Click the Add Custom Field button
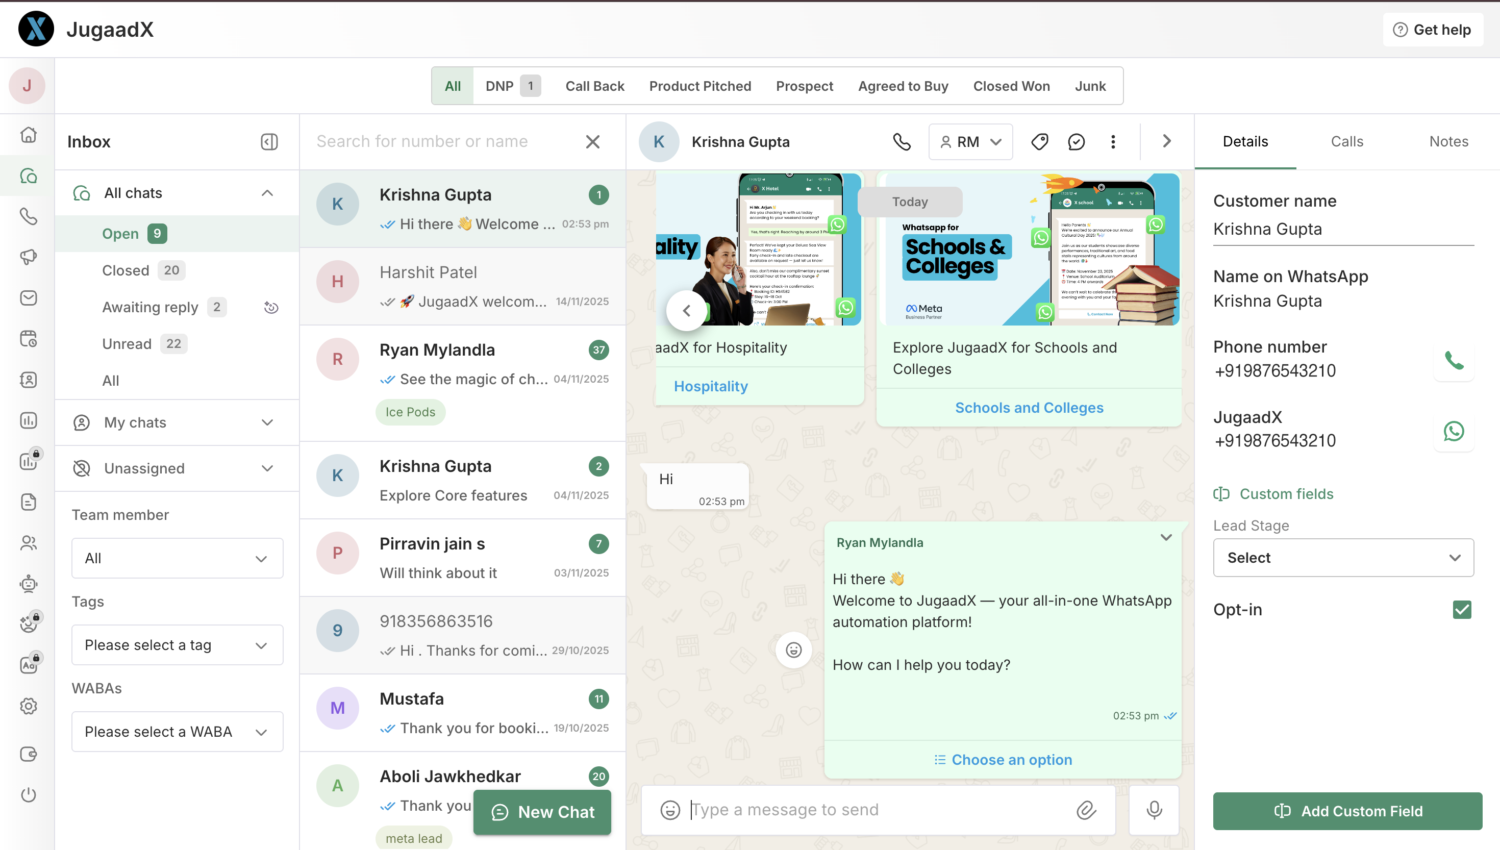Image resolution: width=1500 pixels, height=850 pixels. 1347,811
